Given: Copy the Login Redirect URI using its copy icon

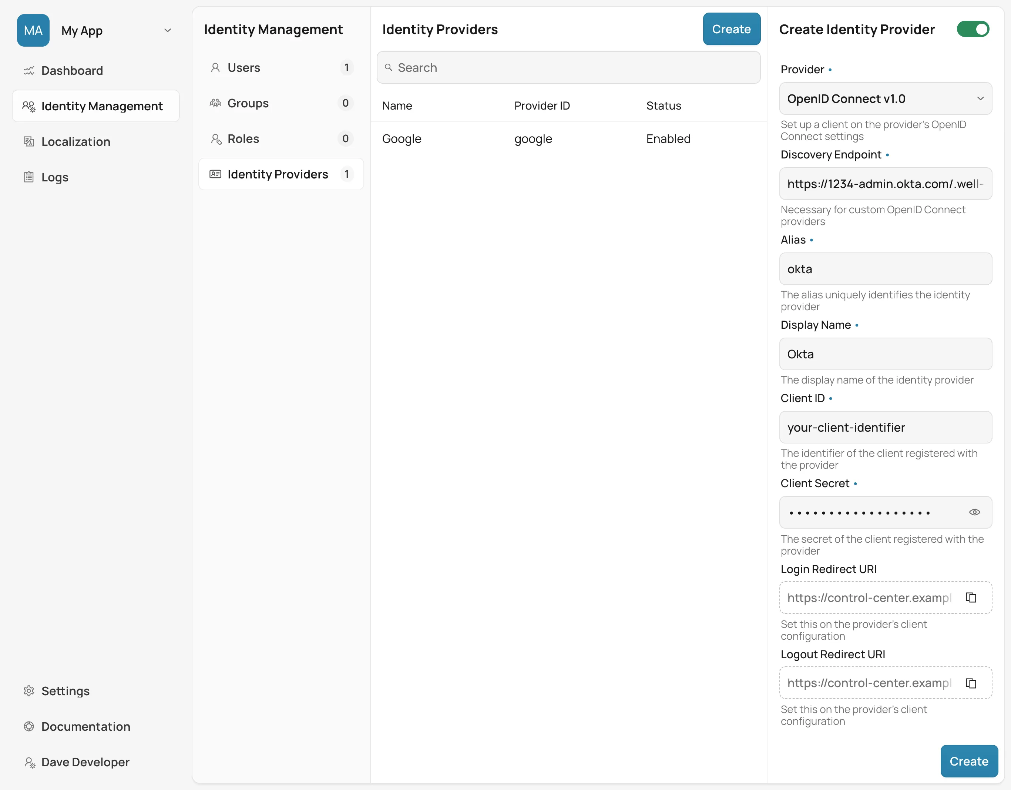Looking at the screenshot, I should (x=971, y=597).
